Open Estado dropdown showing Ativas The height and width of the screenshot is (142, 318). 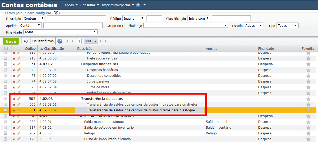pos(253,25)
